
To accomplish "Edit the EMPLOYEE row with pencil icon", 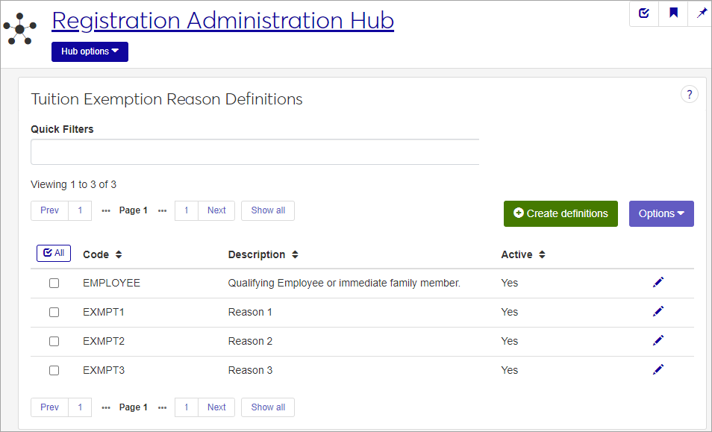I will 658,282.
